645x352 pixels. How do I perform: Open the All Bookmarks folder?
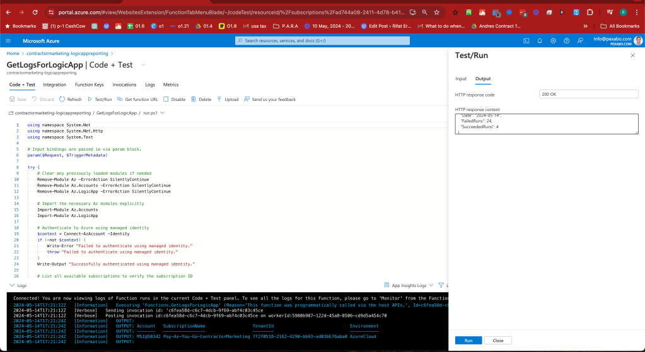coord(620,26)
